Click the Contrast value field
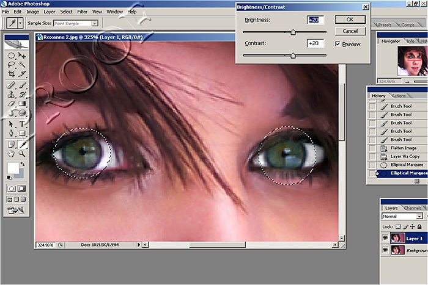 [315, 43]
